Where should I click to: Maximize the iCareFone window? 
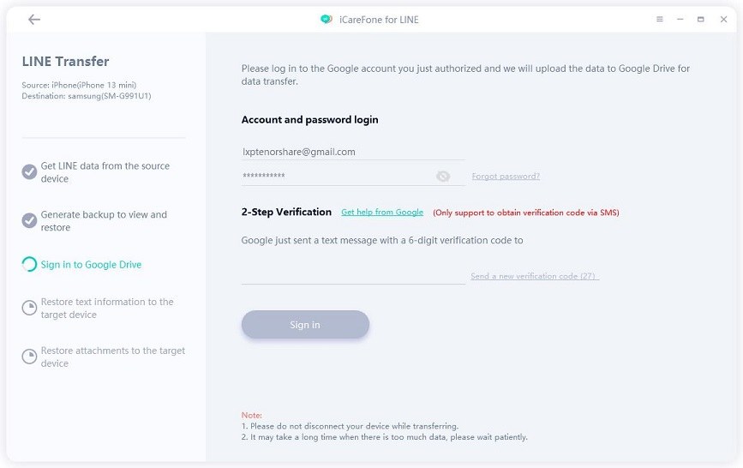coord(701,20)
